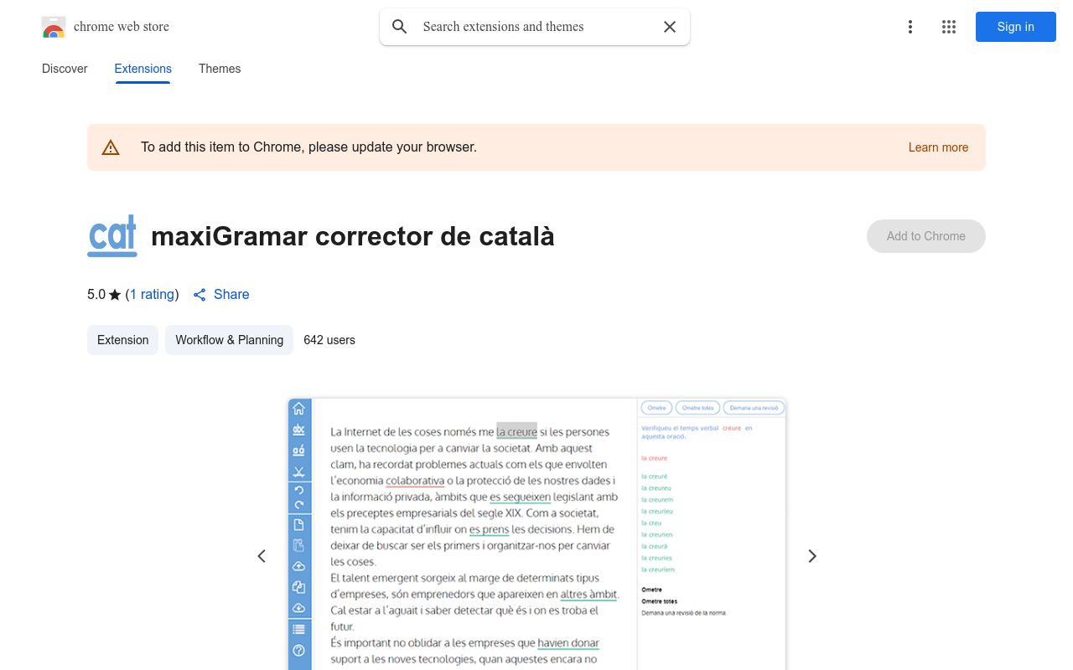Open the help question-mark icon in the sidebar

[299, 649]
